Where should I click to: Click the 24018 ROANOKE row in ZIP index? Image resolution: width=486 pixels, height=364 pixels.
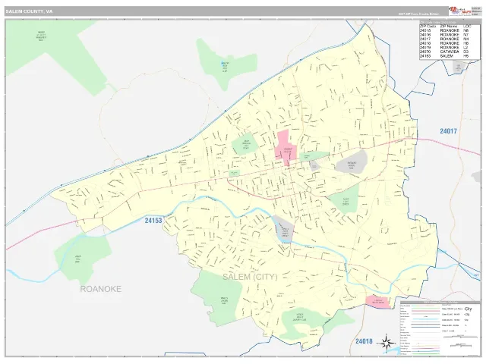pos(444,43)
